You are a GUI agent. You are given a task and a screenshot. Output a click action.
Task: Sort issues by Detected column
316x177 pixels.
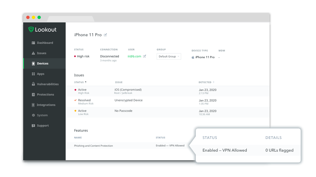[x=206, y=82]
